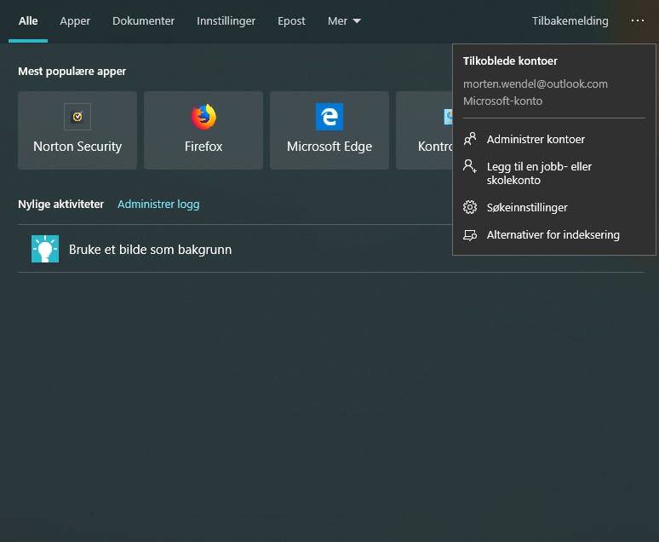The width and height of the screenshot is (659, 542).
Task: Click the add-person icon for work or school account
Action: pyautogui.click(x=470, y=166)
